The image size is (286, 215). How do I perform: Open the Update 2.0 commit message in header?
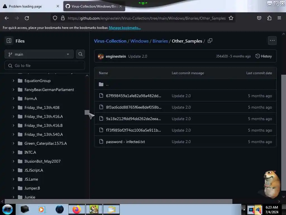click(137, 56)
